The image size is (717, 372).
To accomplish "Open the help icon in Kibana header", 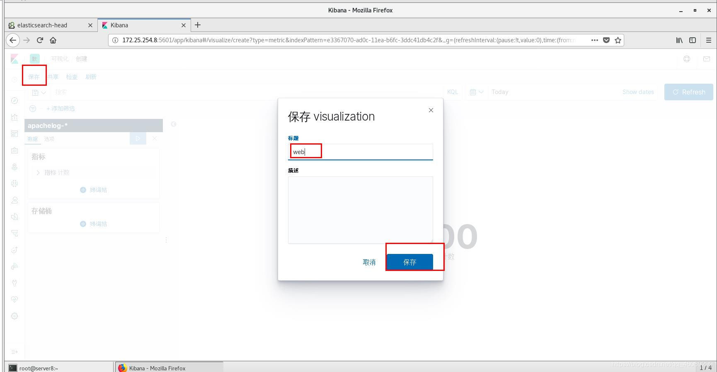I will (x=687, y=59).
